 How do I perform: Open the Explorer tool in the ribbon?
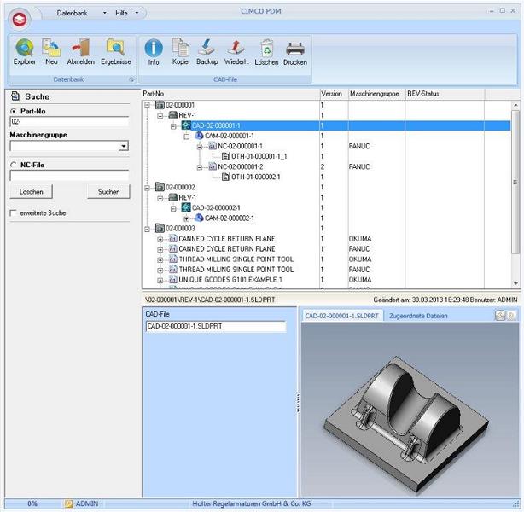25,51
